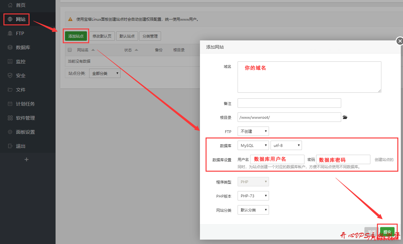Click the 安全 shield icon in sidebar
This screenshot has height=244, width=403.
[10, 76]
